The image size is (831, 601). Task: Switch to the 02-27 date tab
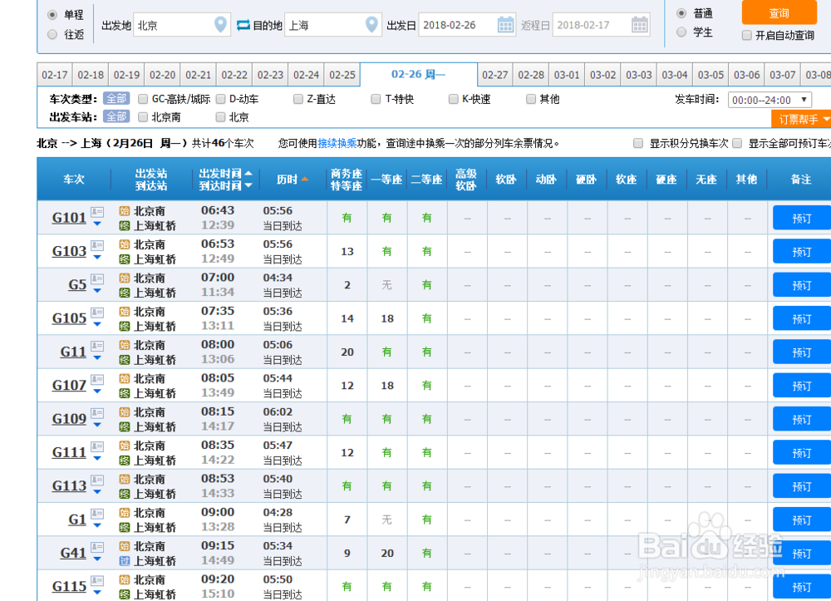pos(494,74)
